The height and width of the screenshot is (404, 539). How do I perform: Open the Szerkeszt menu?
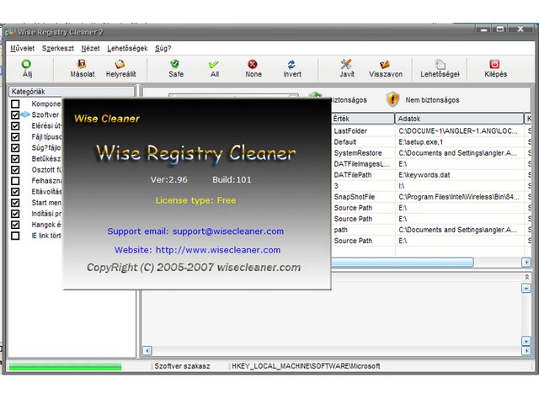click(58, 49)
